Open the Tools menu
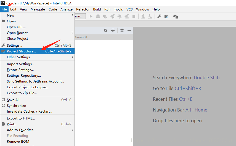Image resolution: width=236 pixels, height=146 pixels. [118, 9]
